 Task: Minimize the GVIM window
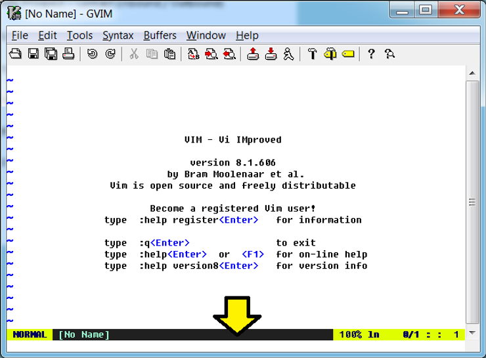(402, 11)
